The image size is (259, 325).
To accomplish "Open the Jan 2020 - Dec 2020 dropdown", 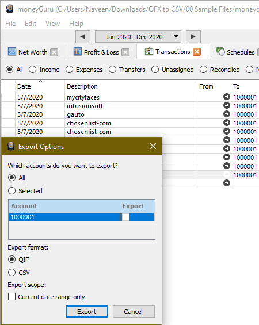I will 138,37.
